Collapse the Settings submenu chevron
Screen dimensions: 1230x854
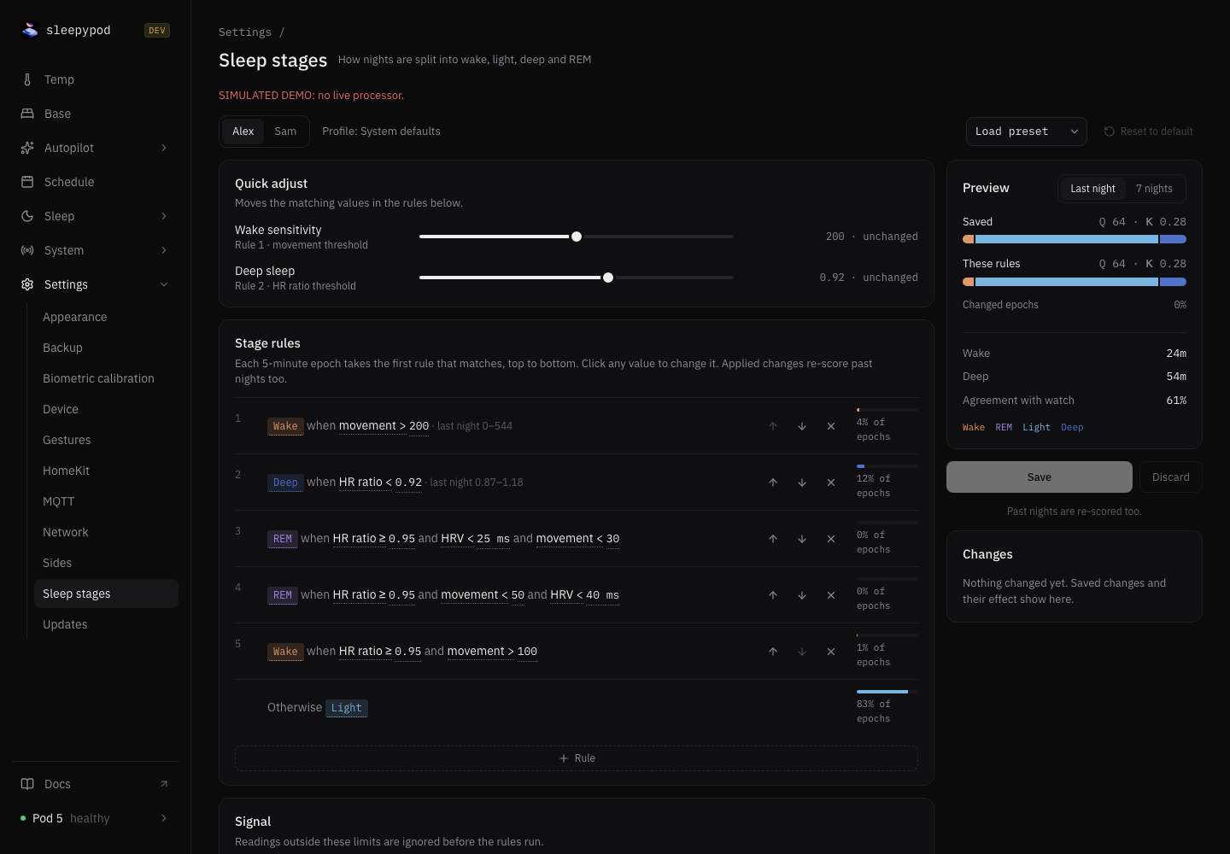click(x=164, y=284)
